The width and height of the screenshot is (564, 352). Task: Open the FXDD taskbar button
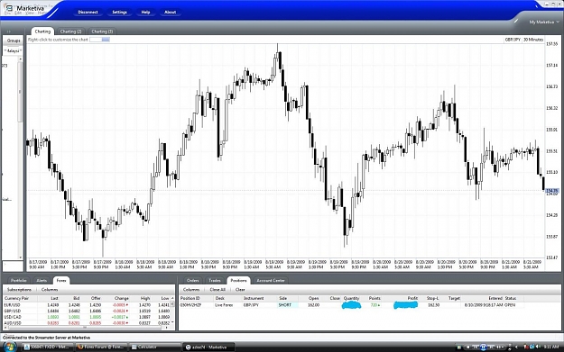[x=48, y=347]
